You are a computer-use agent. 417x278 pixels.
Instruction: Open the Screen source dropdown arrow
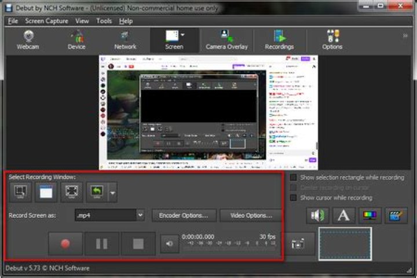click(x=182, y=35)
